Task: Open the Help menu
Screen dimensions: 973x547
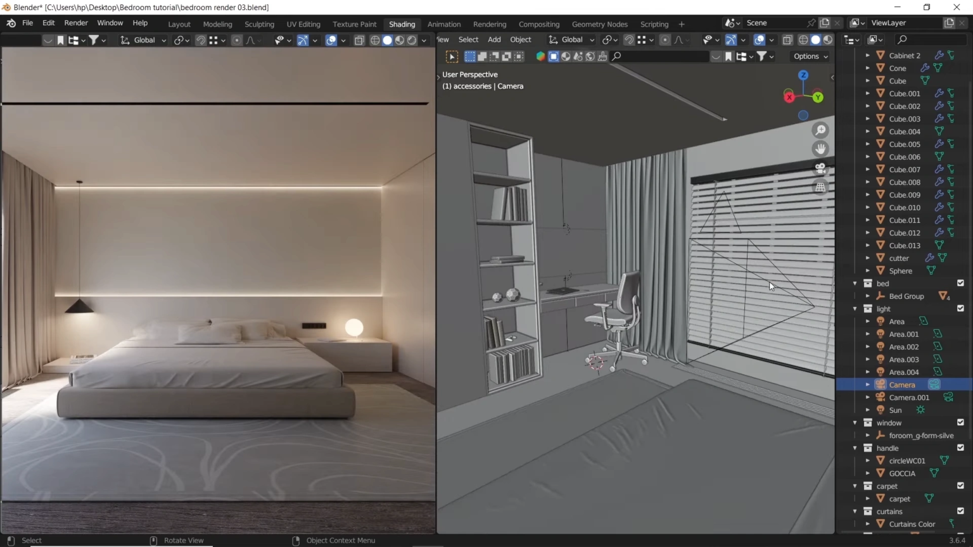Action: click(140, 23)
